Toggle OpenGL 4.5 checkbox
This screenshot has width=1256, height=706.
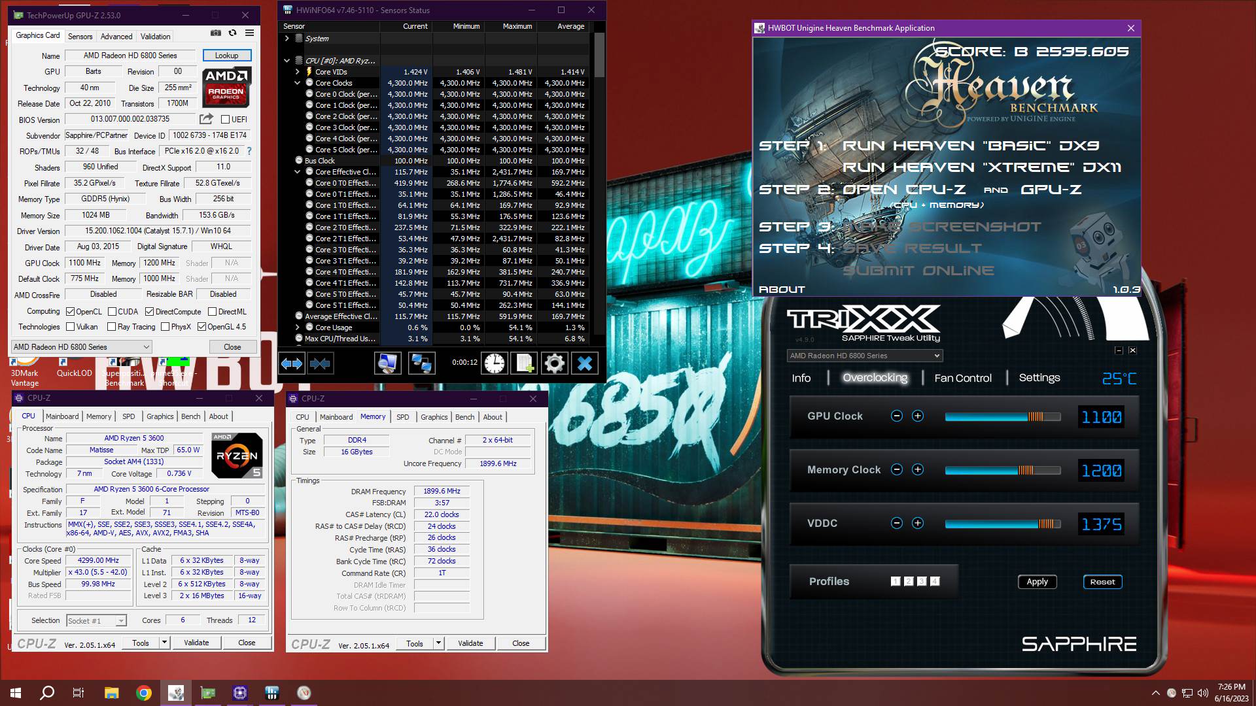tap(202, 327)
